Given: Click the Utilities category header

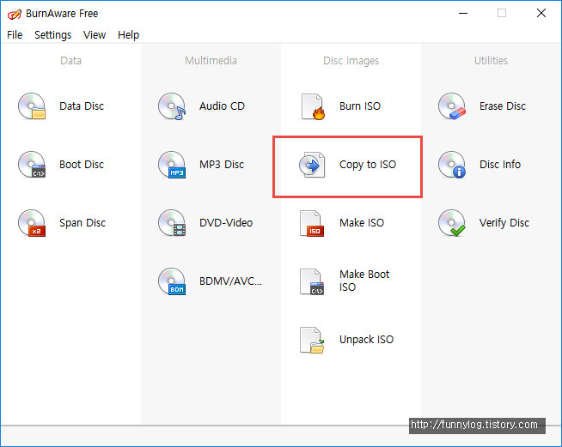Looking at the screenshot, I should [x=491, y=60].
